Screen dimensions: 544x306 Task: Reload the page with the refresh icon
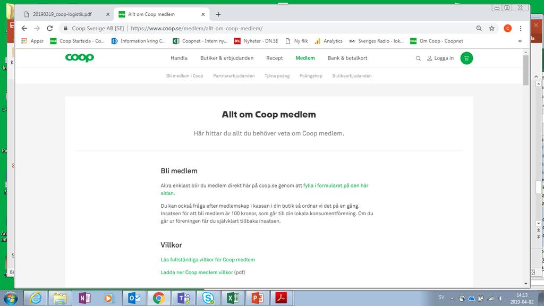(x=50, y=29)
